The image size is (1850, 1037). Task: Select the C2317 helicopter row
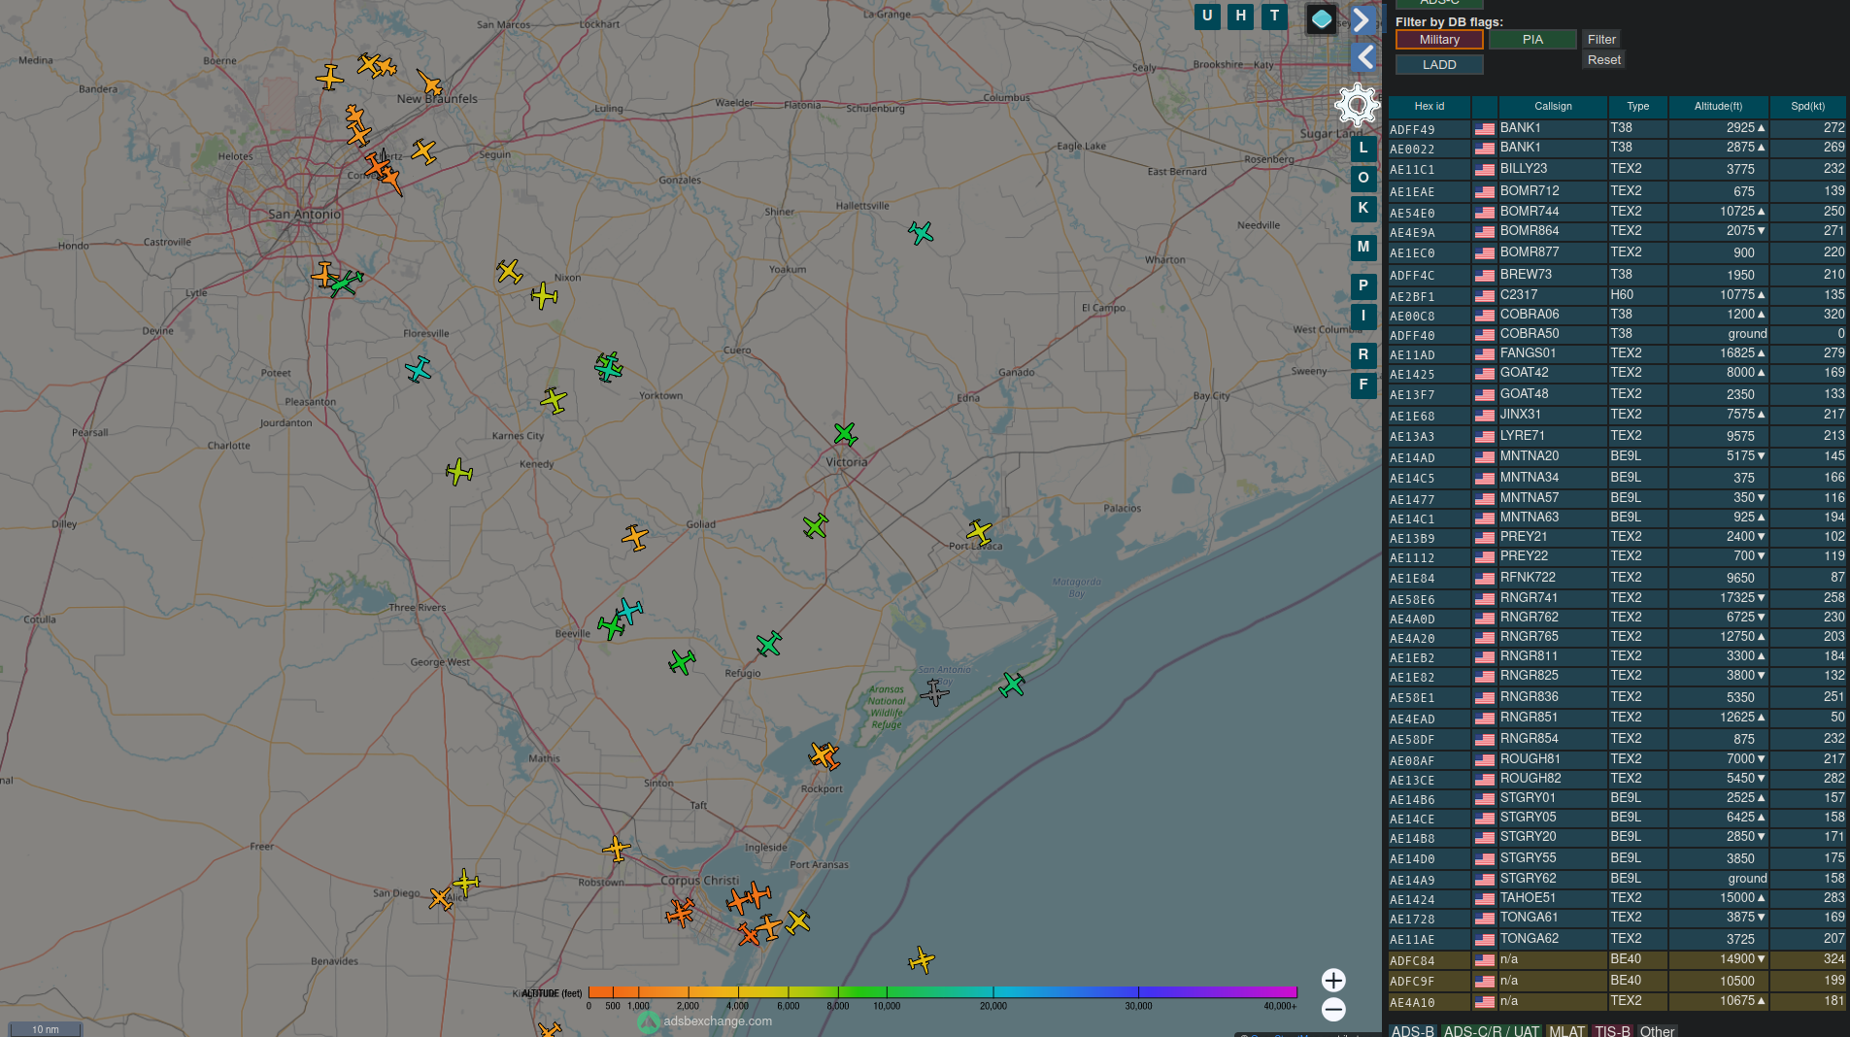(1616, 295)
